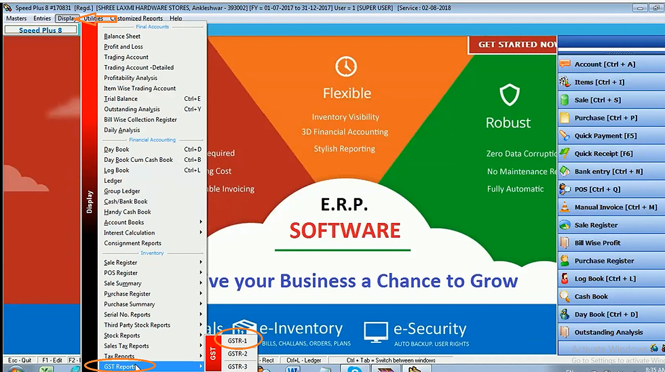The width and height of the screenshot is (665, 372).
Task: Click the Flexible clock icon on banner
Action: click(346, 66)
